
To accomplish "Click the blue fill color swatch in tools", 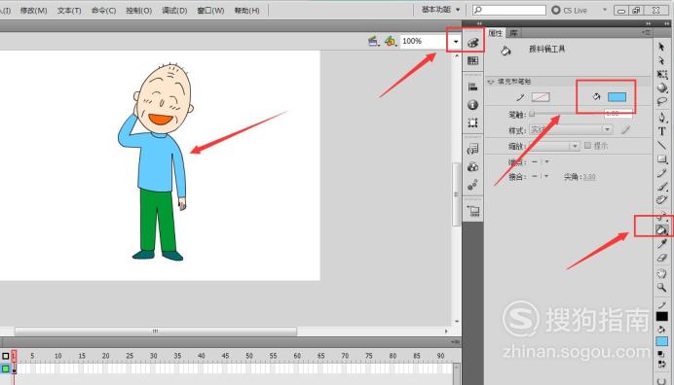I will (662, 341).
